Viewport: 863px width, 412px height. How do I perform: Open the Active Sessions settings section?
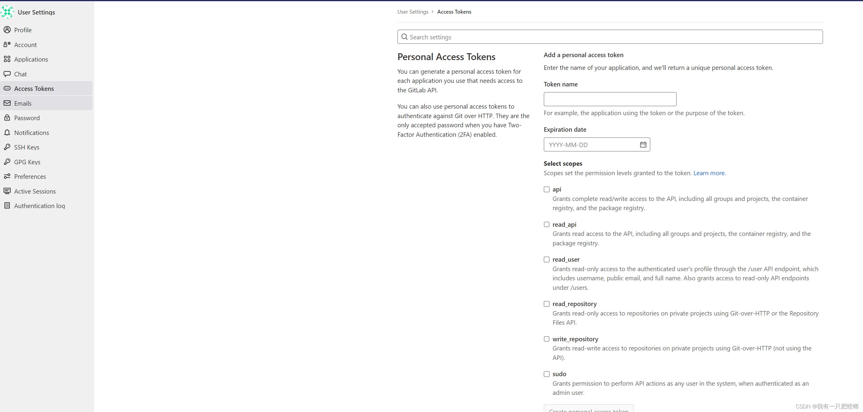point(35,191)
